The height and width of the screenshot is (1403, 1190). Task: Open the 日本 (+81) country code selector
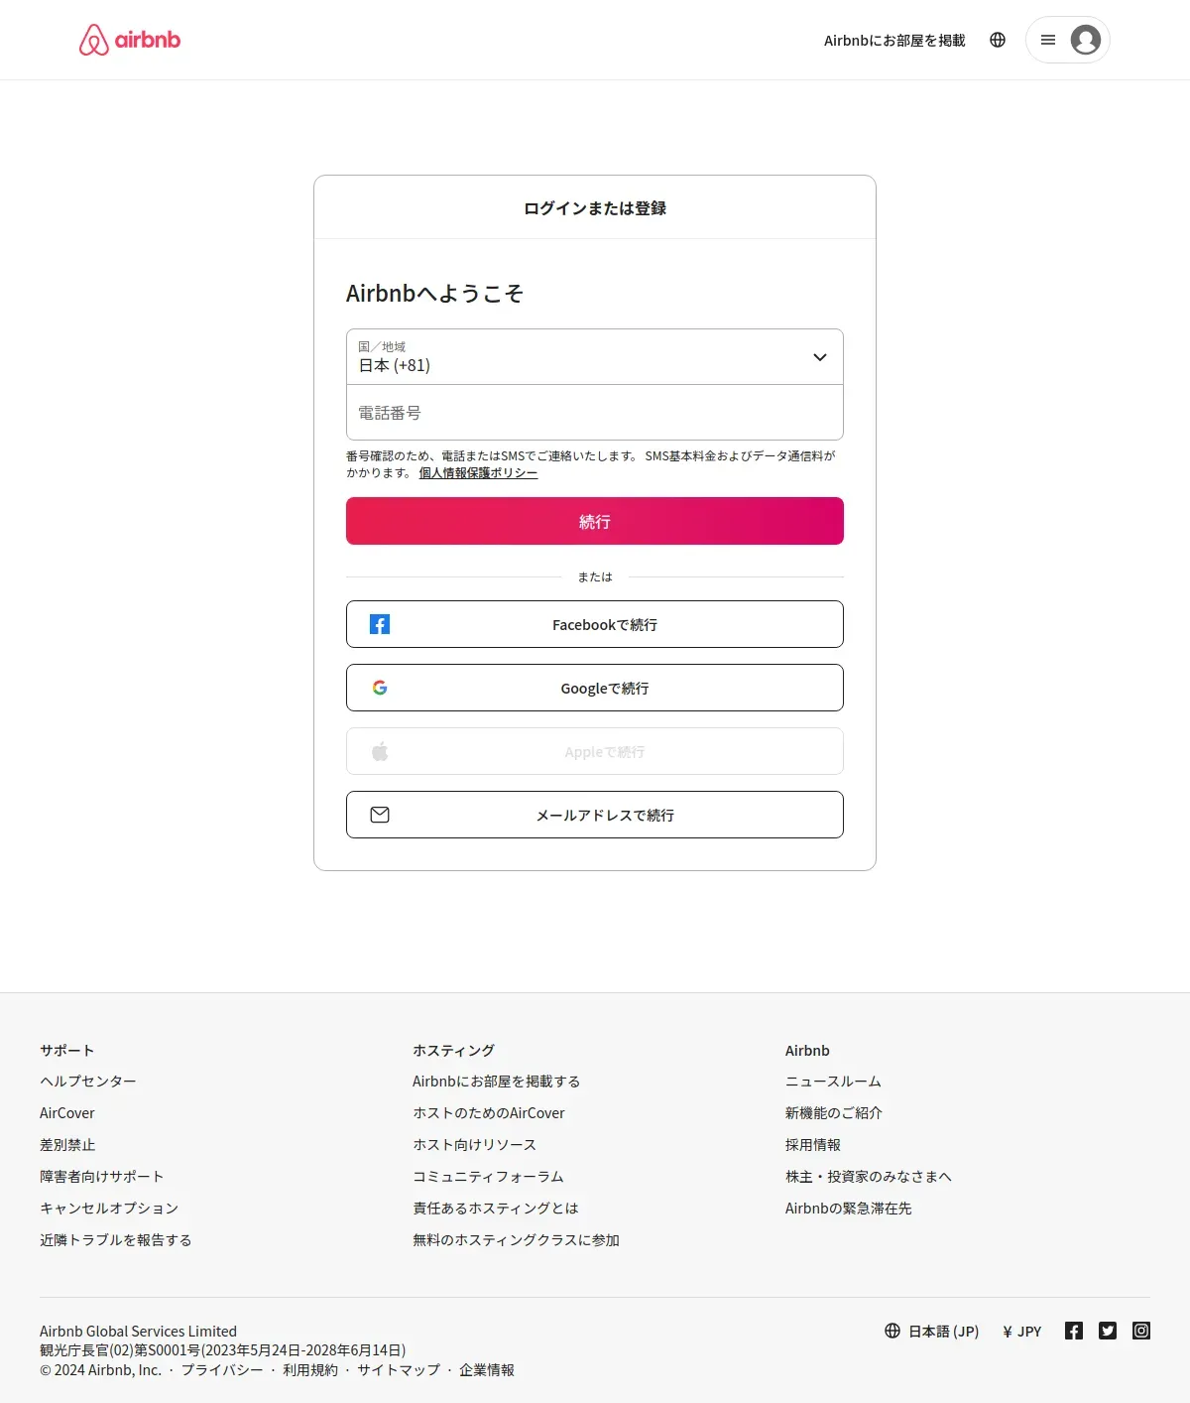[x=595, y=356]
